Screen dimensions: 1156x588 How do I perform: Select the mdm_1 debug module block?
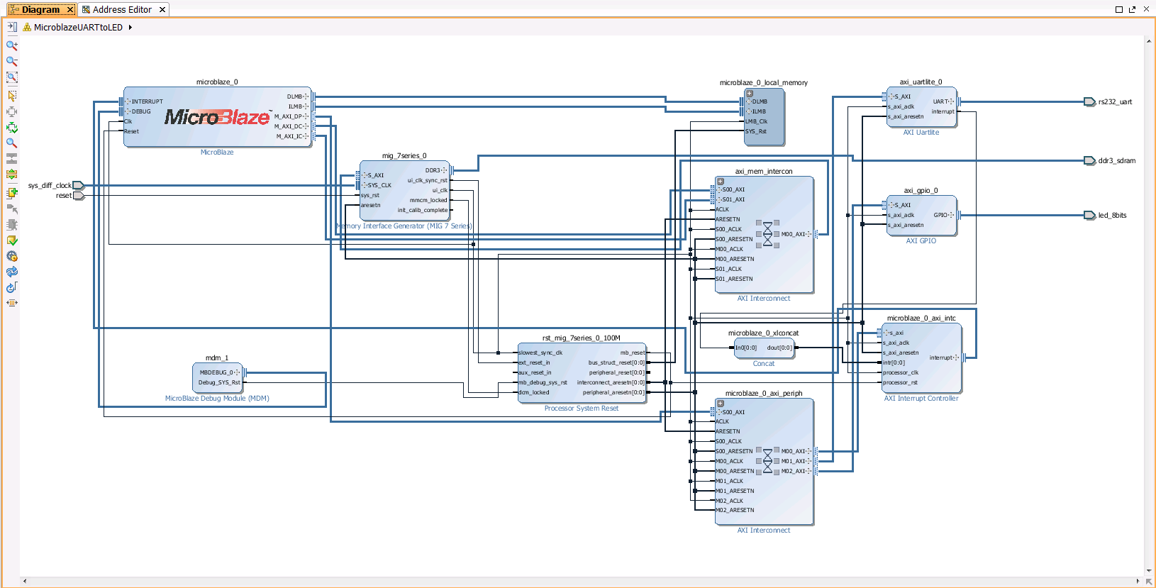217,377
